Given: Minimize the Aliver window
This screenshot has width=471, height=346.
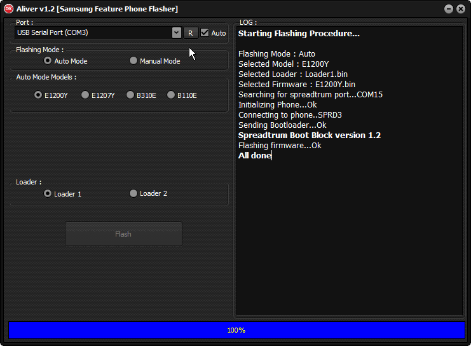Looking at the screenshot, I should [x=449, y=9].
